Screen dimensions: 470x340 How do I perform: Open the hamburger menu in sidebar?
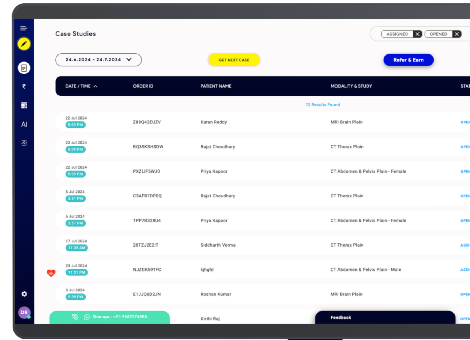point(24,28)
